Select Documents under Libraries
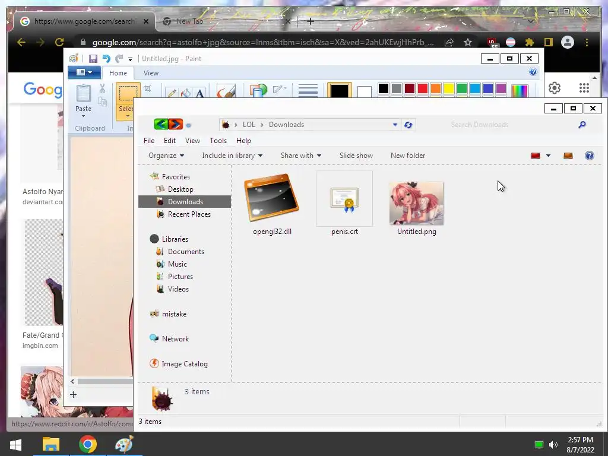Viewport: 608px width, 456px height. click(x=186, y=252)
